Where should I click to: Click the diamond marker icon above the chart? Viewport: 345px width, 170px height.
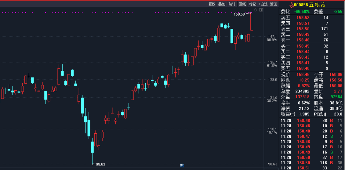(256, 10)
